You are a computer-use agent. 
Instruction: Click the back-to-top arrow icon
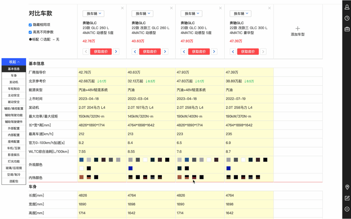coord(347,209)
